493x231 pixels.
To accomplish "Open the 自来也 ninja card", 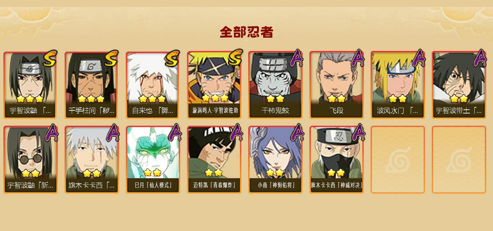I will click(x=152, y=85).
